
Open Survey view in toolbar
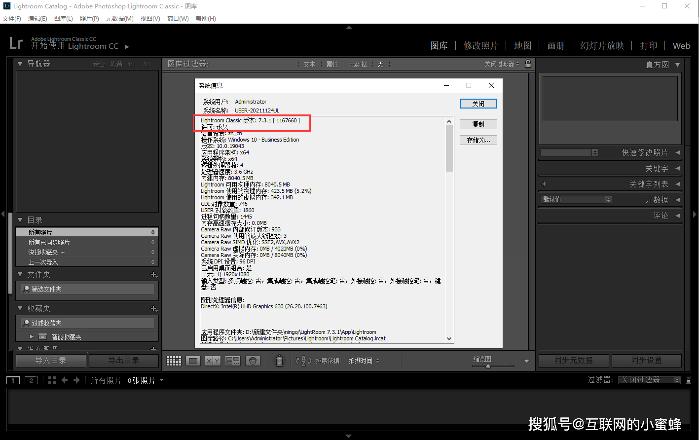[x=233, y=361]
